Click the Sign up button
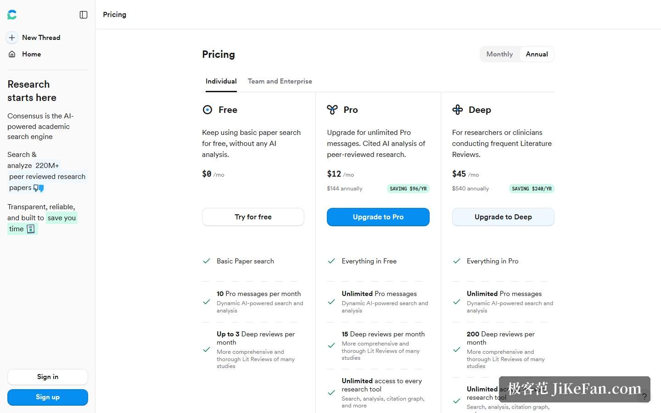The image size is (661, 413). 48,397
